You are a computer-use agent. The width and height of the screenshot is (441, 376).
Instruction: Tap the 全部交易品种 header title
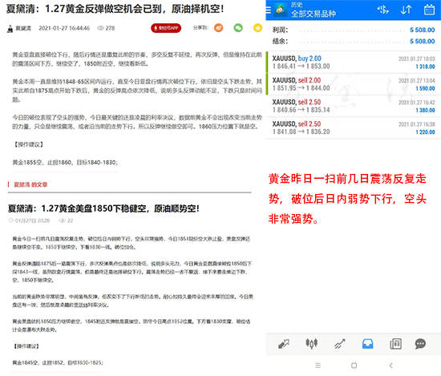coord(313,14)
